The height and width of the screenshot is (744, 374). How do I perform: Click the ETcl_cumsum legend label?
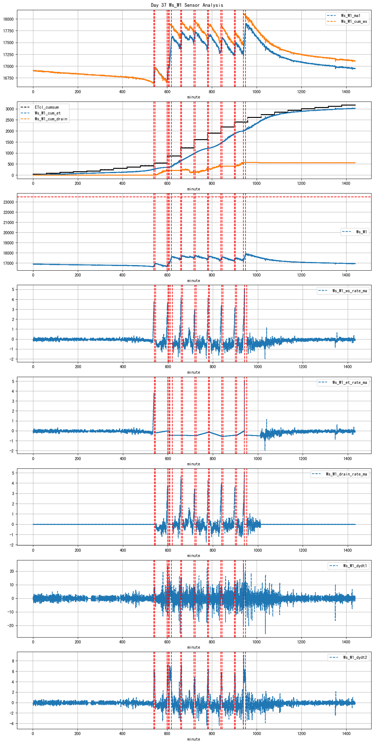click(46, 107)
